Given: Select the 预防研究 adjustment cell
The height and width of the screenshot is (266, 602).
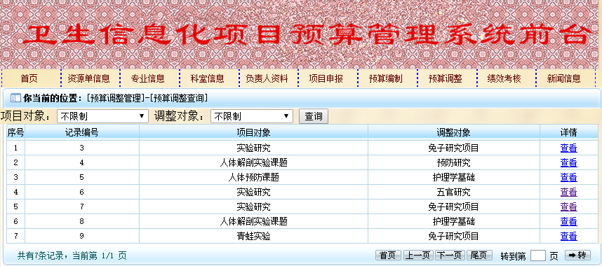Looking at the screenshot, I should click(453, 163).
